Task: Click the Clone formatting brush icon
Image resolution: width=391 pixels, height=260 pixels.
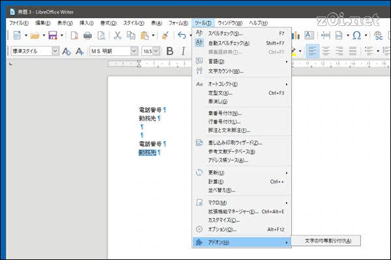Action: [x=165, y=35]
